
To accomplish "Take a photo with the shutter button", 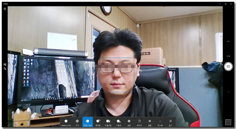I will [228, 66].
